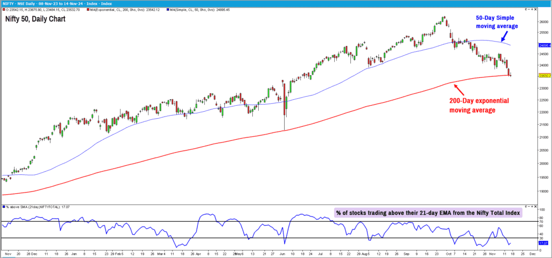The height and width of the screenshot is (258, 552).
Task: Click the 'Jun' label on date axis
Action: tap(283, 254)
